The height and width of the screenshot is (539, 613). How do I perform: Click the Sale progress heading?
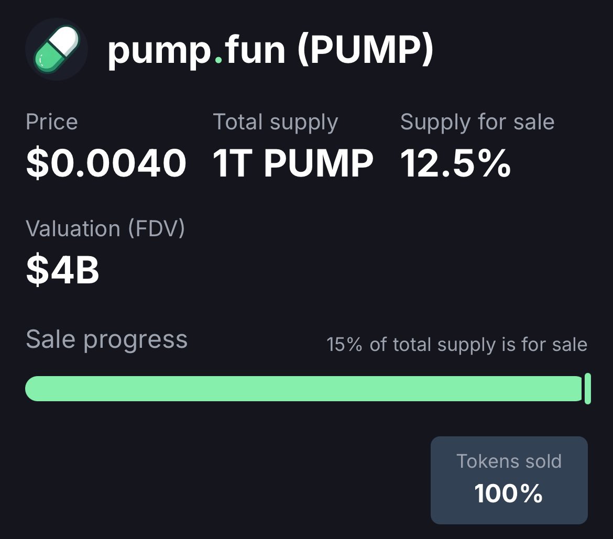(106, 339)
